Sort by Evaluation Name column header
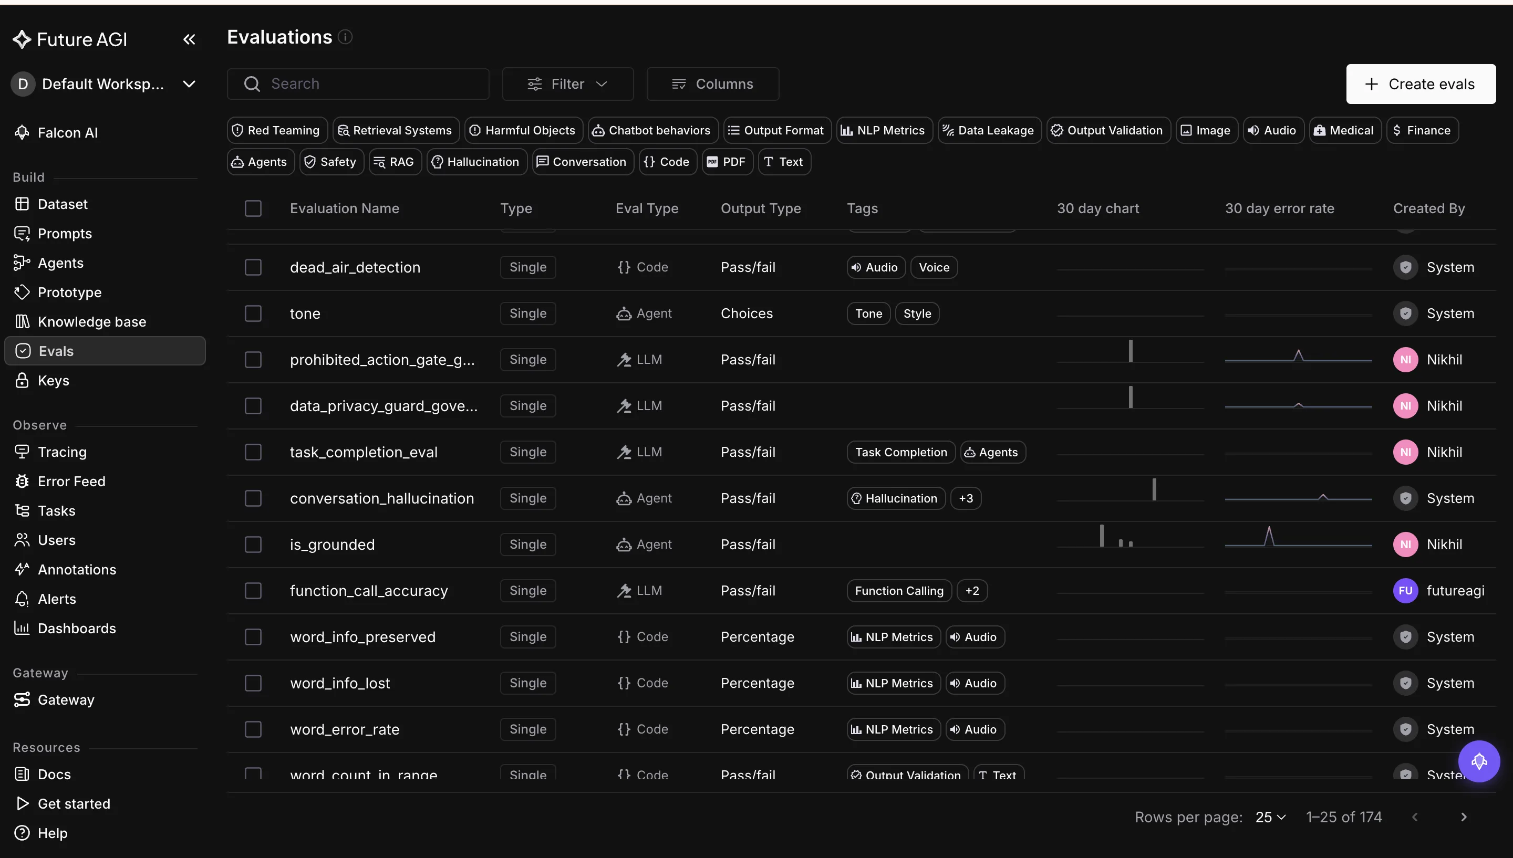Viewport: 1513px width, 858px height. 344,208
